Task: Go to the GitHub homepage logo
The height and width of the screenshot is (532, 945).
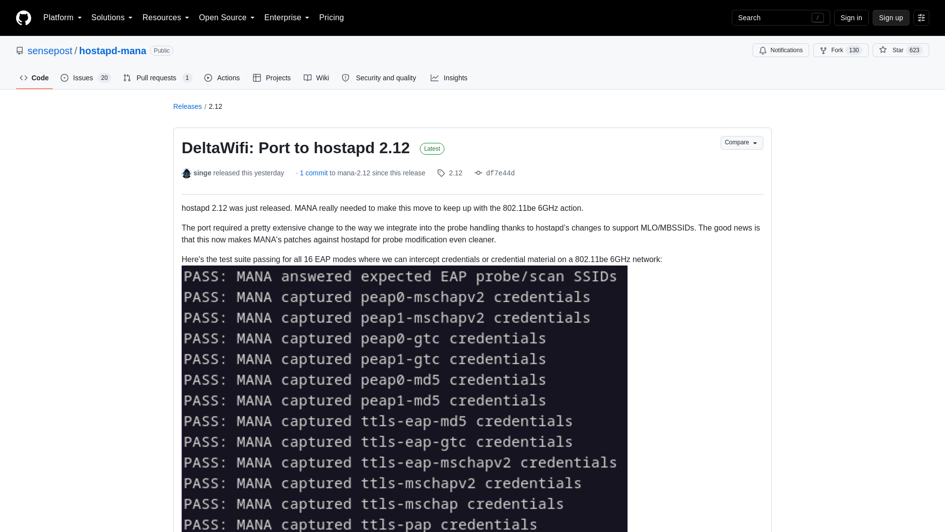Action: point(24,18)
